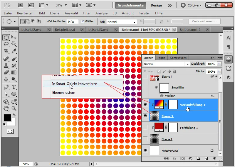Choose In Smart-Objekt konvertieren
The height and width of the screenshot is (167, 235).
83,84
